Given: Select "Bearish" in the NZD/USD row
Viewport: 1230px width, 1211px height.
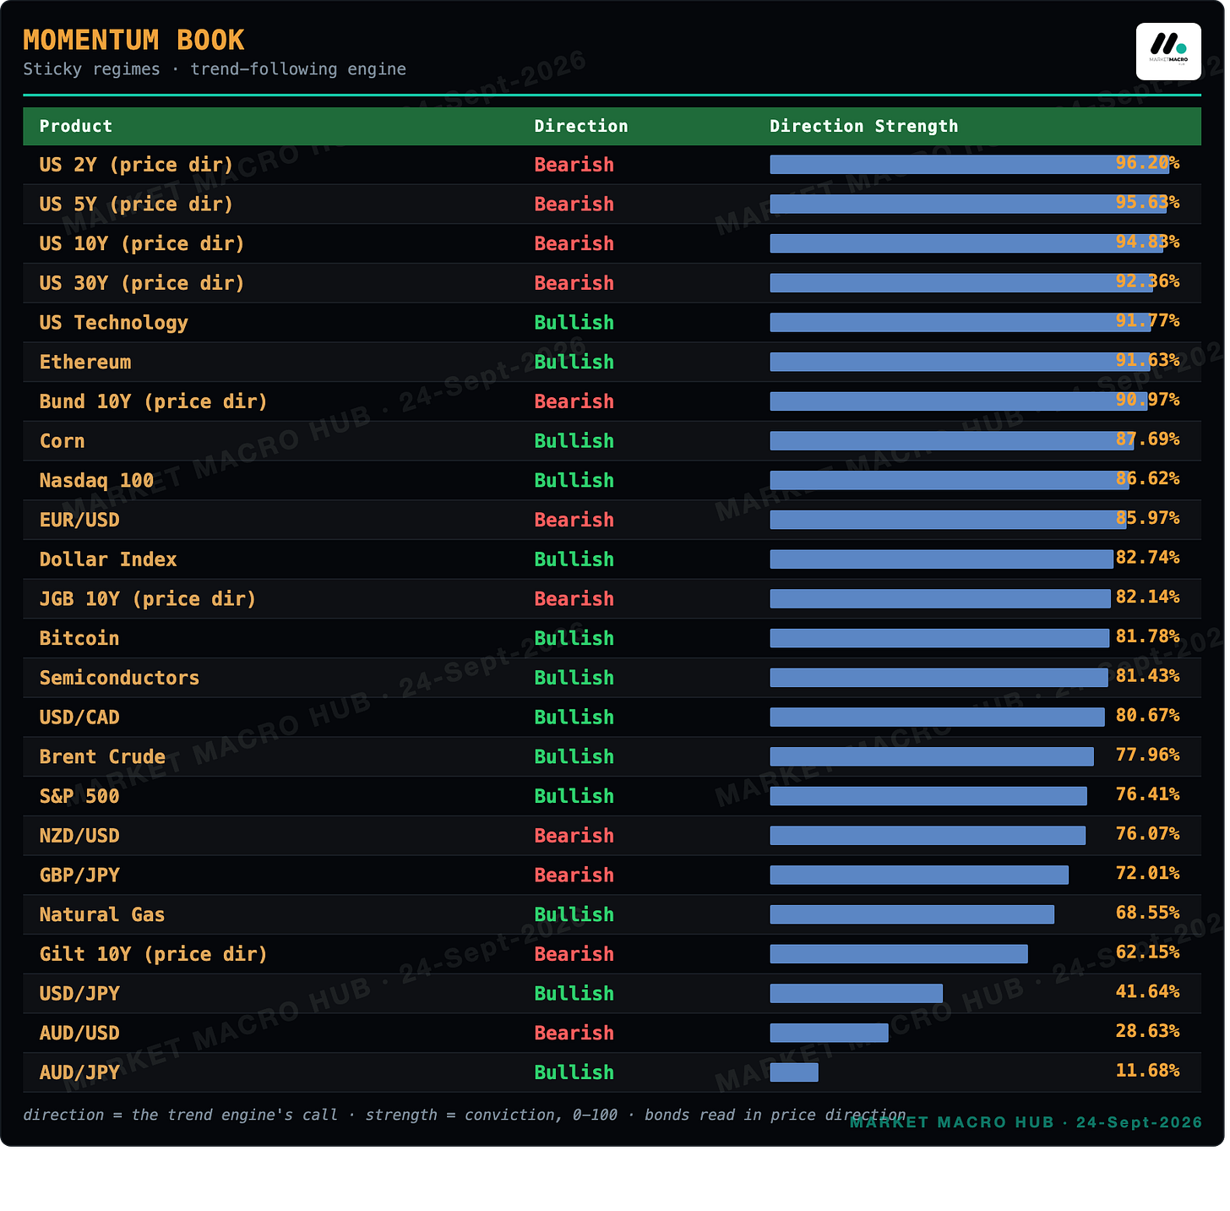Looking at the screenshot, I should pos(574,836).
